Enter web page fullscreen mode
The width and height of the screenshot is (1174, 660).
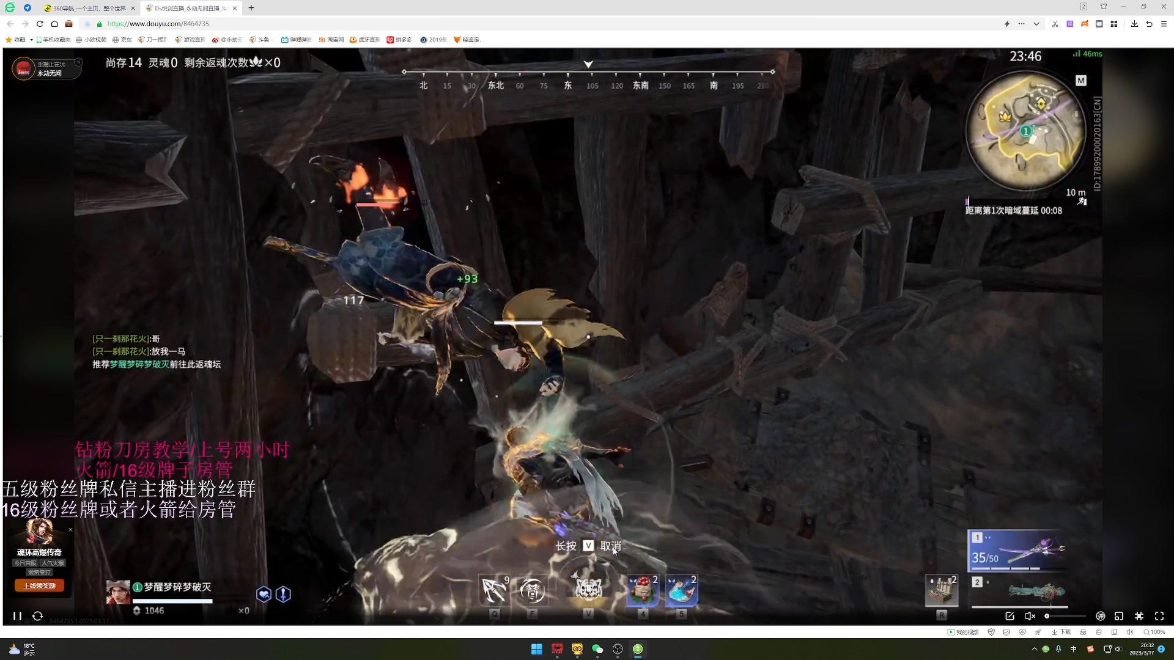[1139, 616]
